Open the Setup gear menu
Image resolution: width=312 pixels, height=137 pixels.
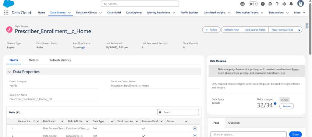coord(284,4)
